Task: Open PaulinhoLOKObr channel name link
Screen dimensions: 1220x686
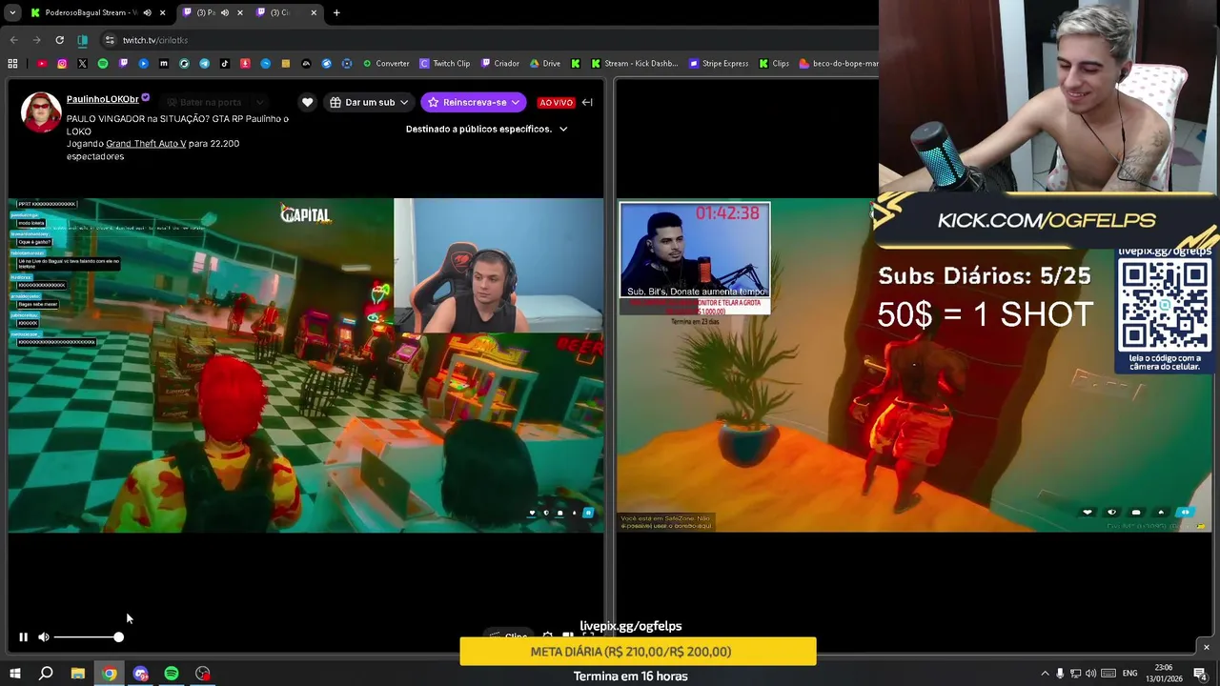Action: coord(103,99)
